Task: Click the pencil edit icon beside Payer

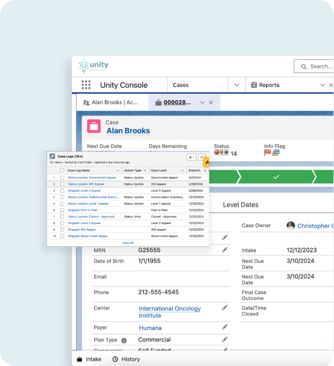Action: [x=225, y=327]
